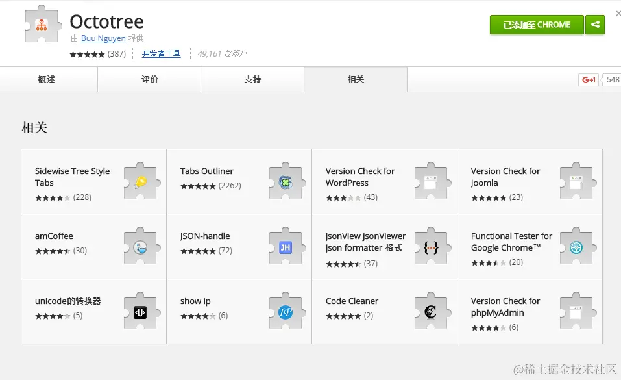Click the amCoffee rating (30)
Image resolution: width=621 pixels, height=380 pixels.
tap(61, 251)
